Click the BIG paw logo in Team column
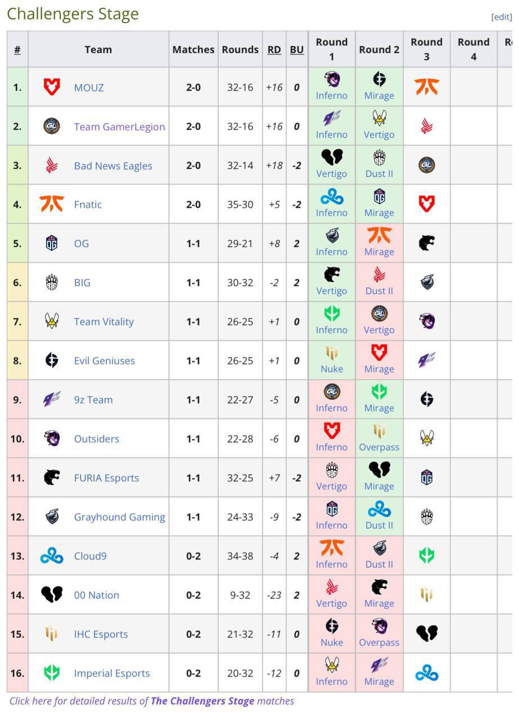This screenshot has height=720, width=519. 52,282
